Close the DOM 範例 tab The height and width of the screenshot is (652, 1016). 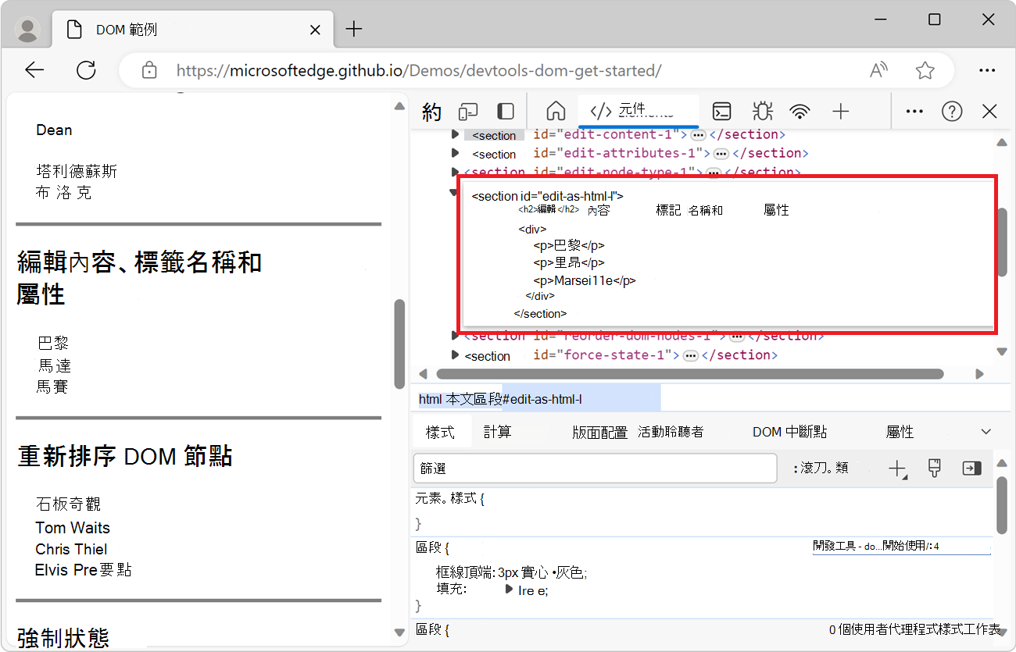[315, 30]
